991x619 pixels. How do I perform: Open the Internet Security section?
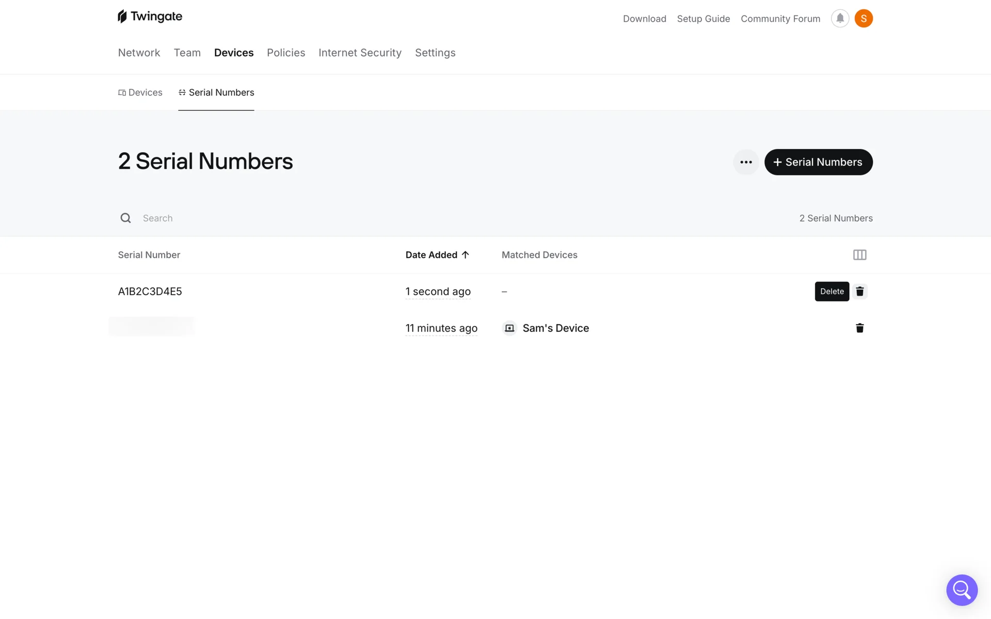[x=360, y=53]
